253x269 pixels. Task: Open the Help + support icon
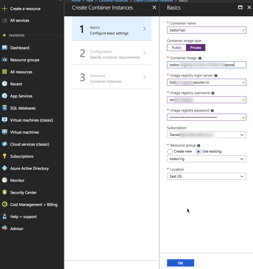click(5, 216)
